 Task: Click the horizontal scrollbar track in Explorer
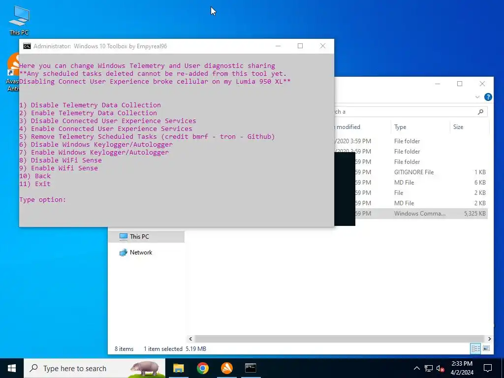(x=340, y=339)
